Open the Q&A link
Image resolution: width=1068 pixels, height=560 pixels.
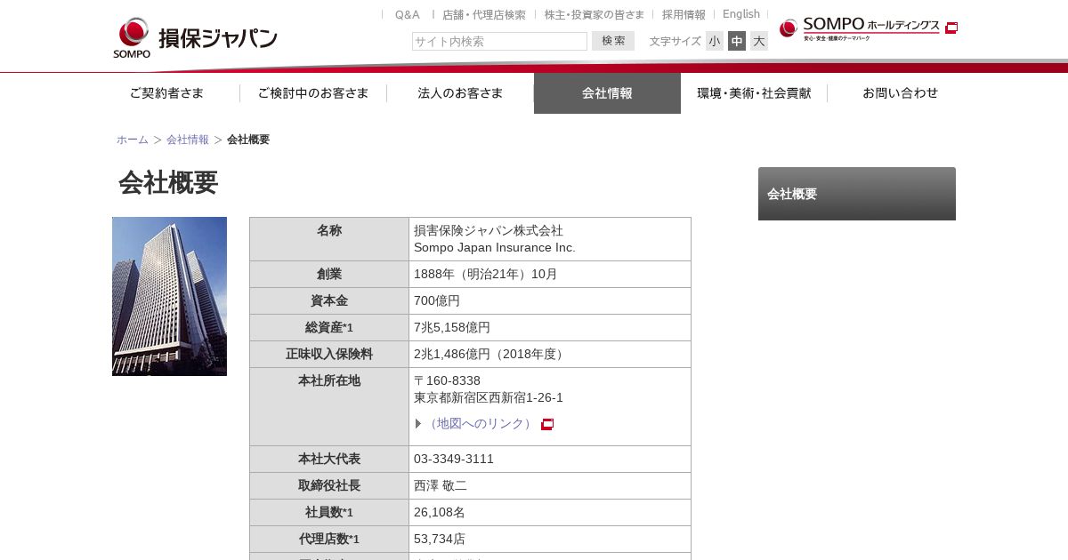408,14
